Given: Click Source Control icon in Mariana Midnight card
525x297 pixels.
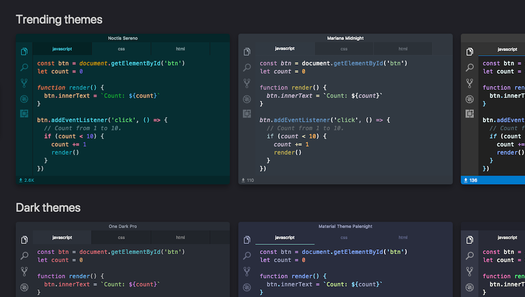Looking at the screenshot, I should coord(247,83).
